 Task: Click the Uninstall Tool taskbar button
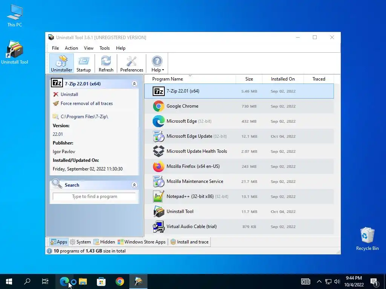tap(138, 281)
